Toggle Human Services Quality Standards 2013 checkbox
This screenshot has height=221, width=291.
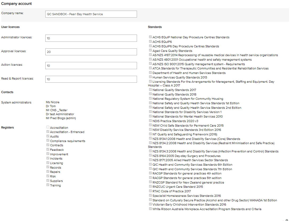(151, 77)
